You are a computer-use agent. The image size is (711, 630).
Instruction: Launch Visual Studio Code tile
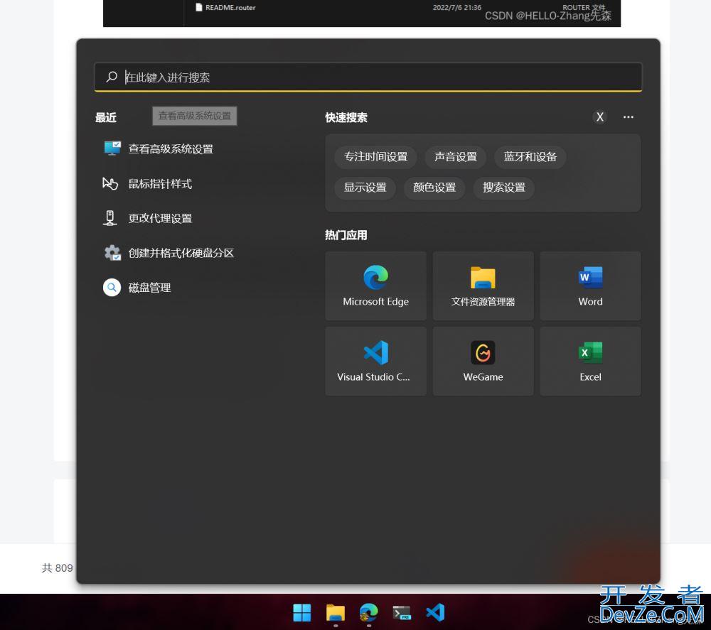pos(375,362)
